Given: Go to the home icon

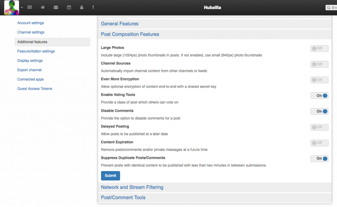Looking at the screenshot, I should pyautogui.click(x=43, y=7).
